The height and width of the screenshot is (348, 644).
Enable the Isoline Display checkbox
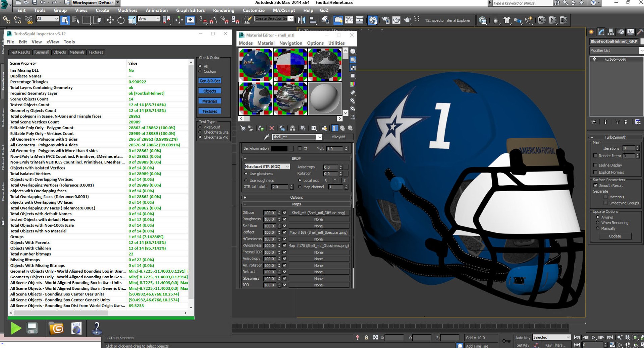595,165
